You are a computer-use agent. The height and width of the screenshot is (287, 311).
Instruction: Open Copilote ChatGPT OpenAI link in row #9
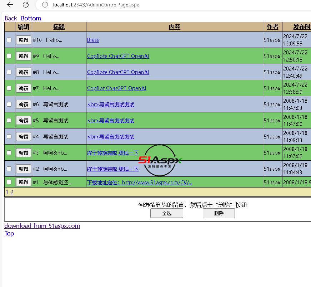pyautogui.click(x=118, y=56)
